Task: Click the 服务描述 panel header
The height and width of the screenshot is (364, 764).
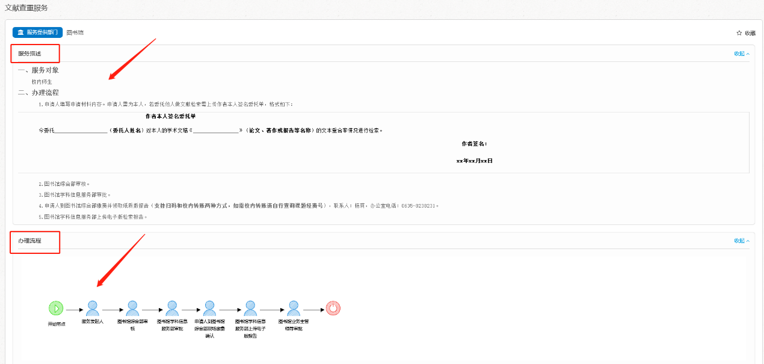Action: [29, 54]
